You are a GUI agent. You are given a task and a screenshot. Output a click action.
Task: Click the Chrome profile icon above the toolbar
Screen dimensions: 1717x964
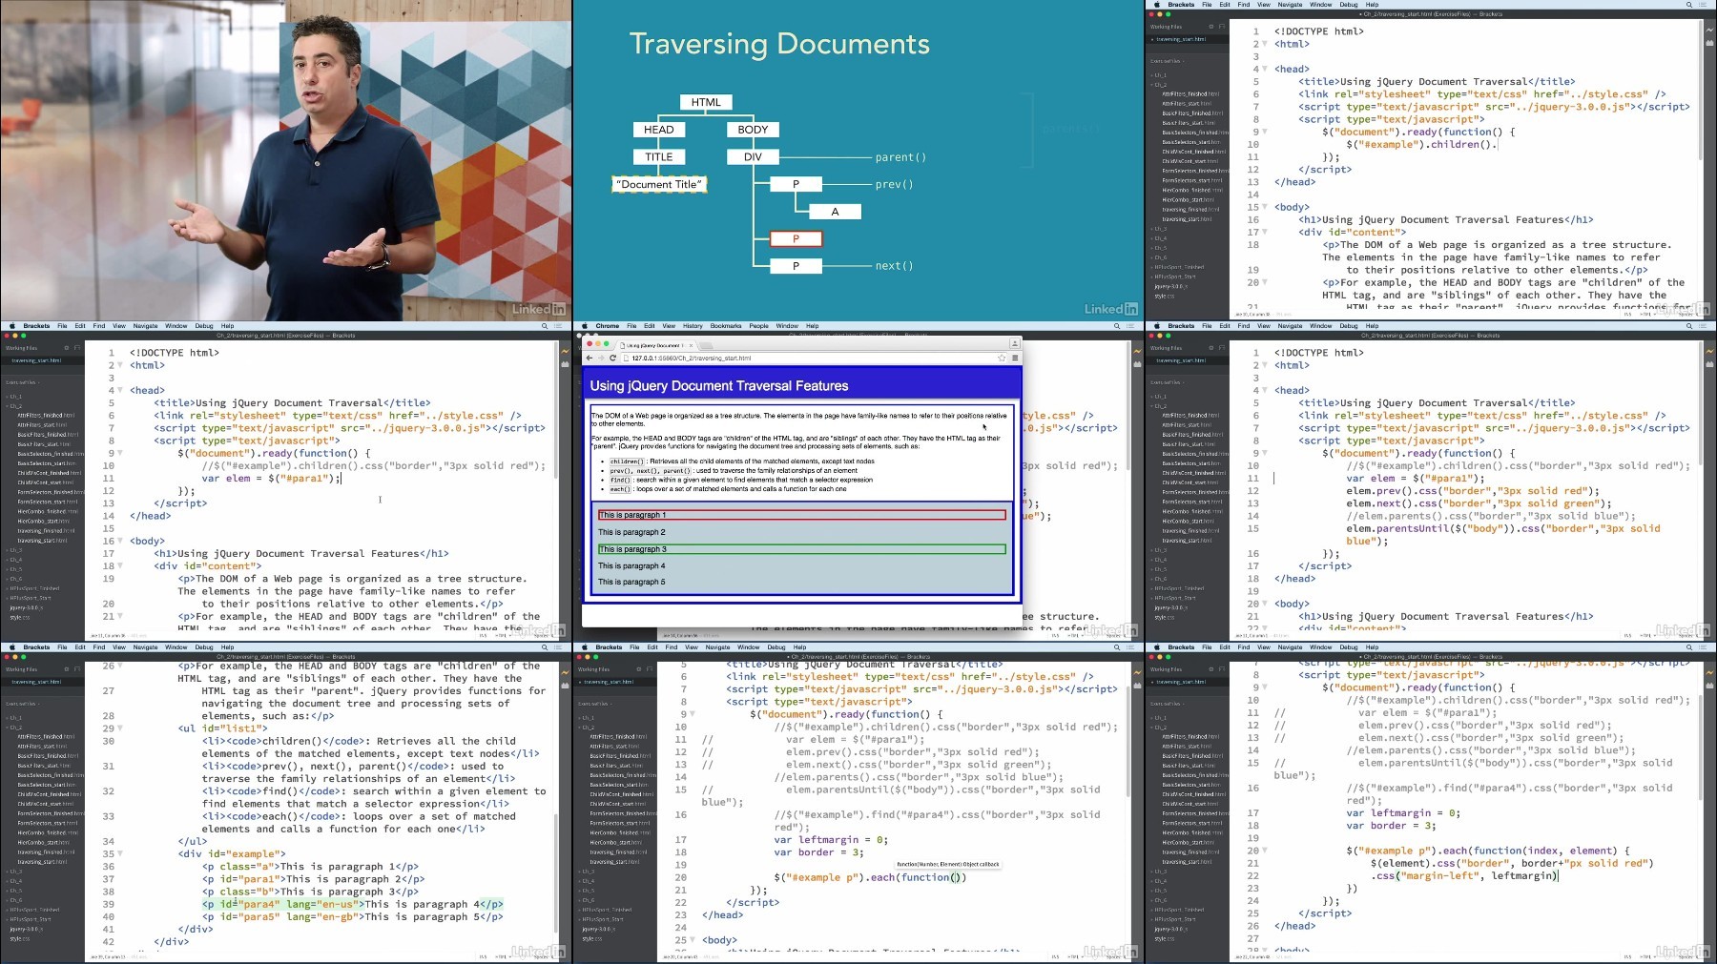click(1014, 343)
